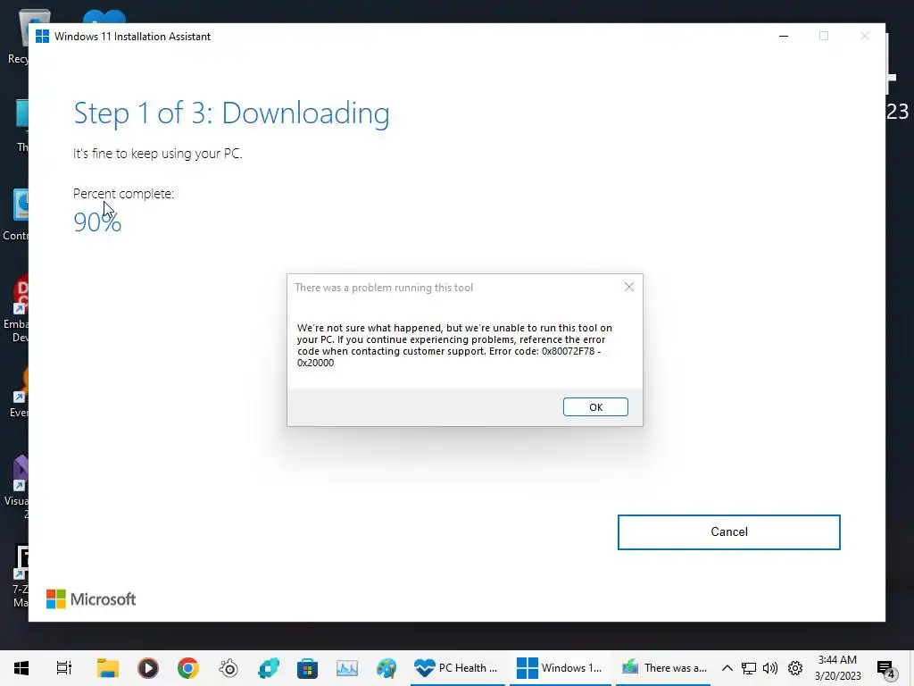Expand the hidden system tray icons

(727, 668)
